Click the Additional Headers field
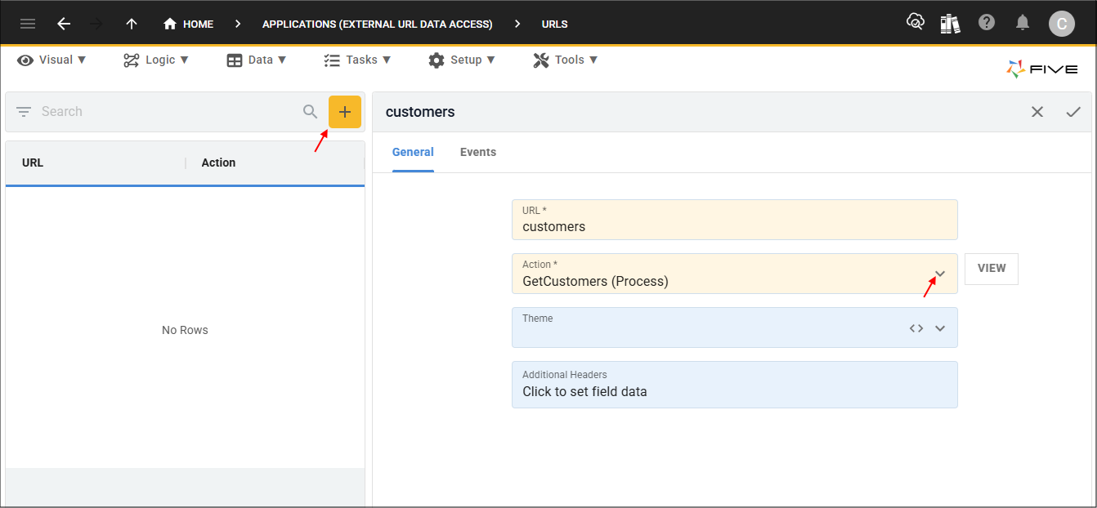1097x508 pixels. (735, 385)
